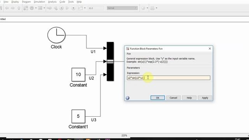Click the Model Explorer icon
This screenshot has width=249, height=140.
[x=40, y=8]
